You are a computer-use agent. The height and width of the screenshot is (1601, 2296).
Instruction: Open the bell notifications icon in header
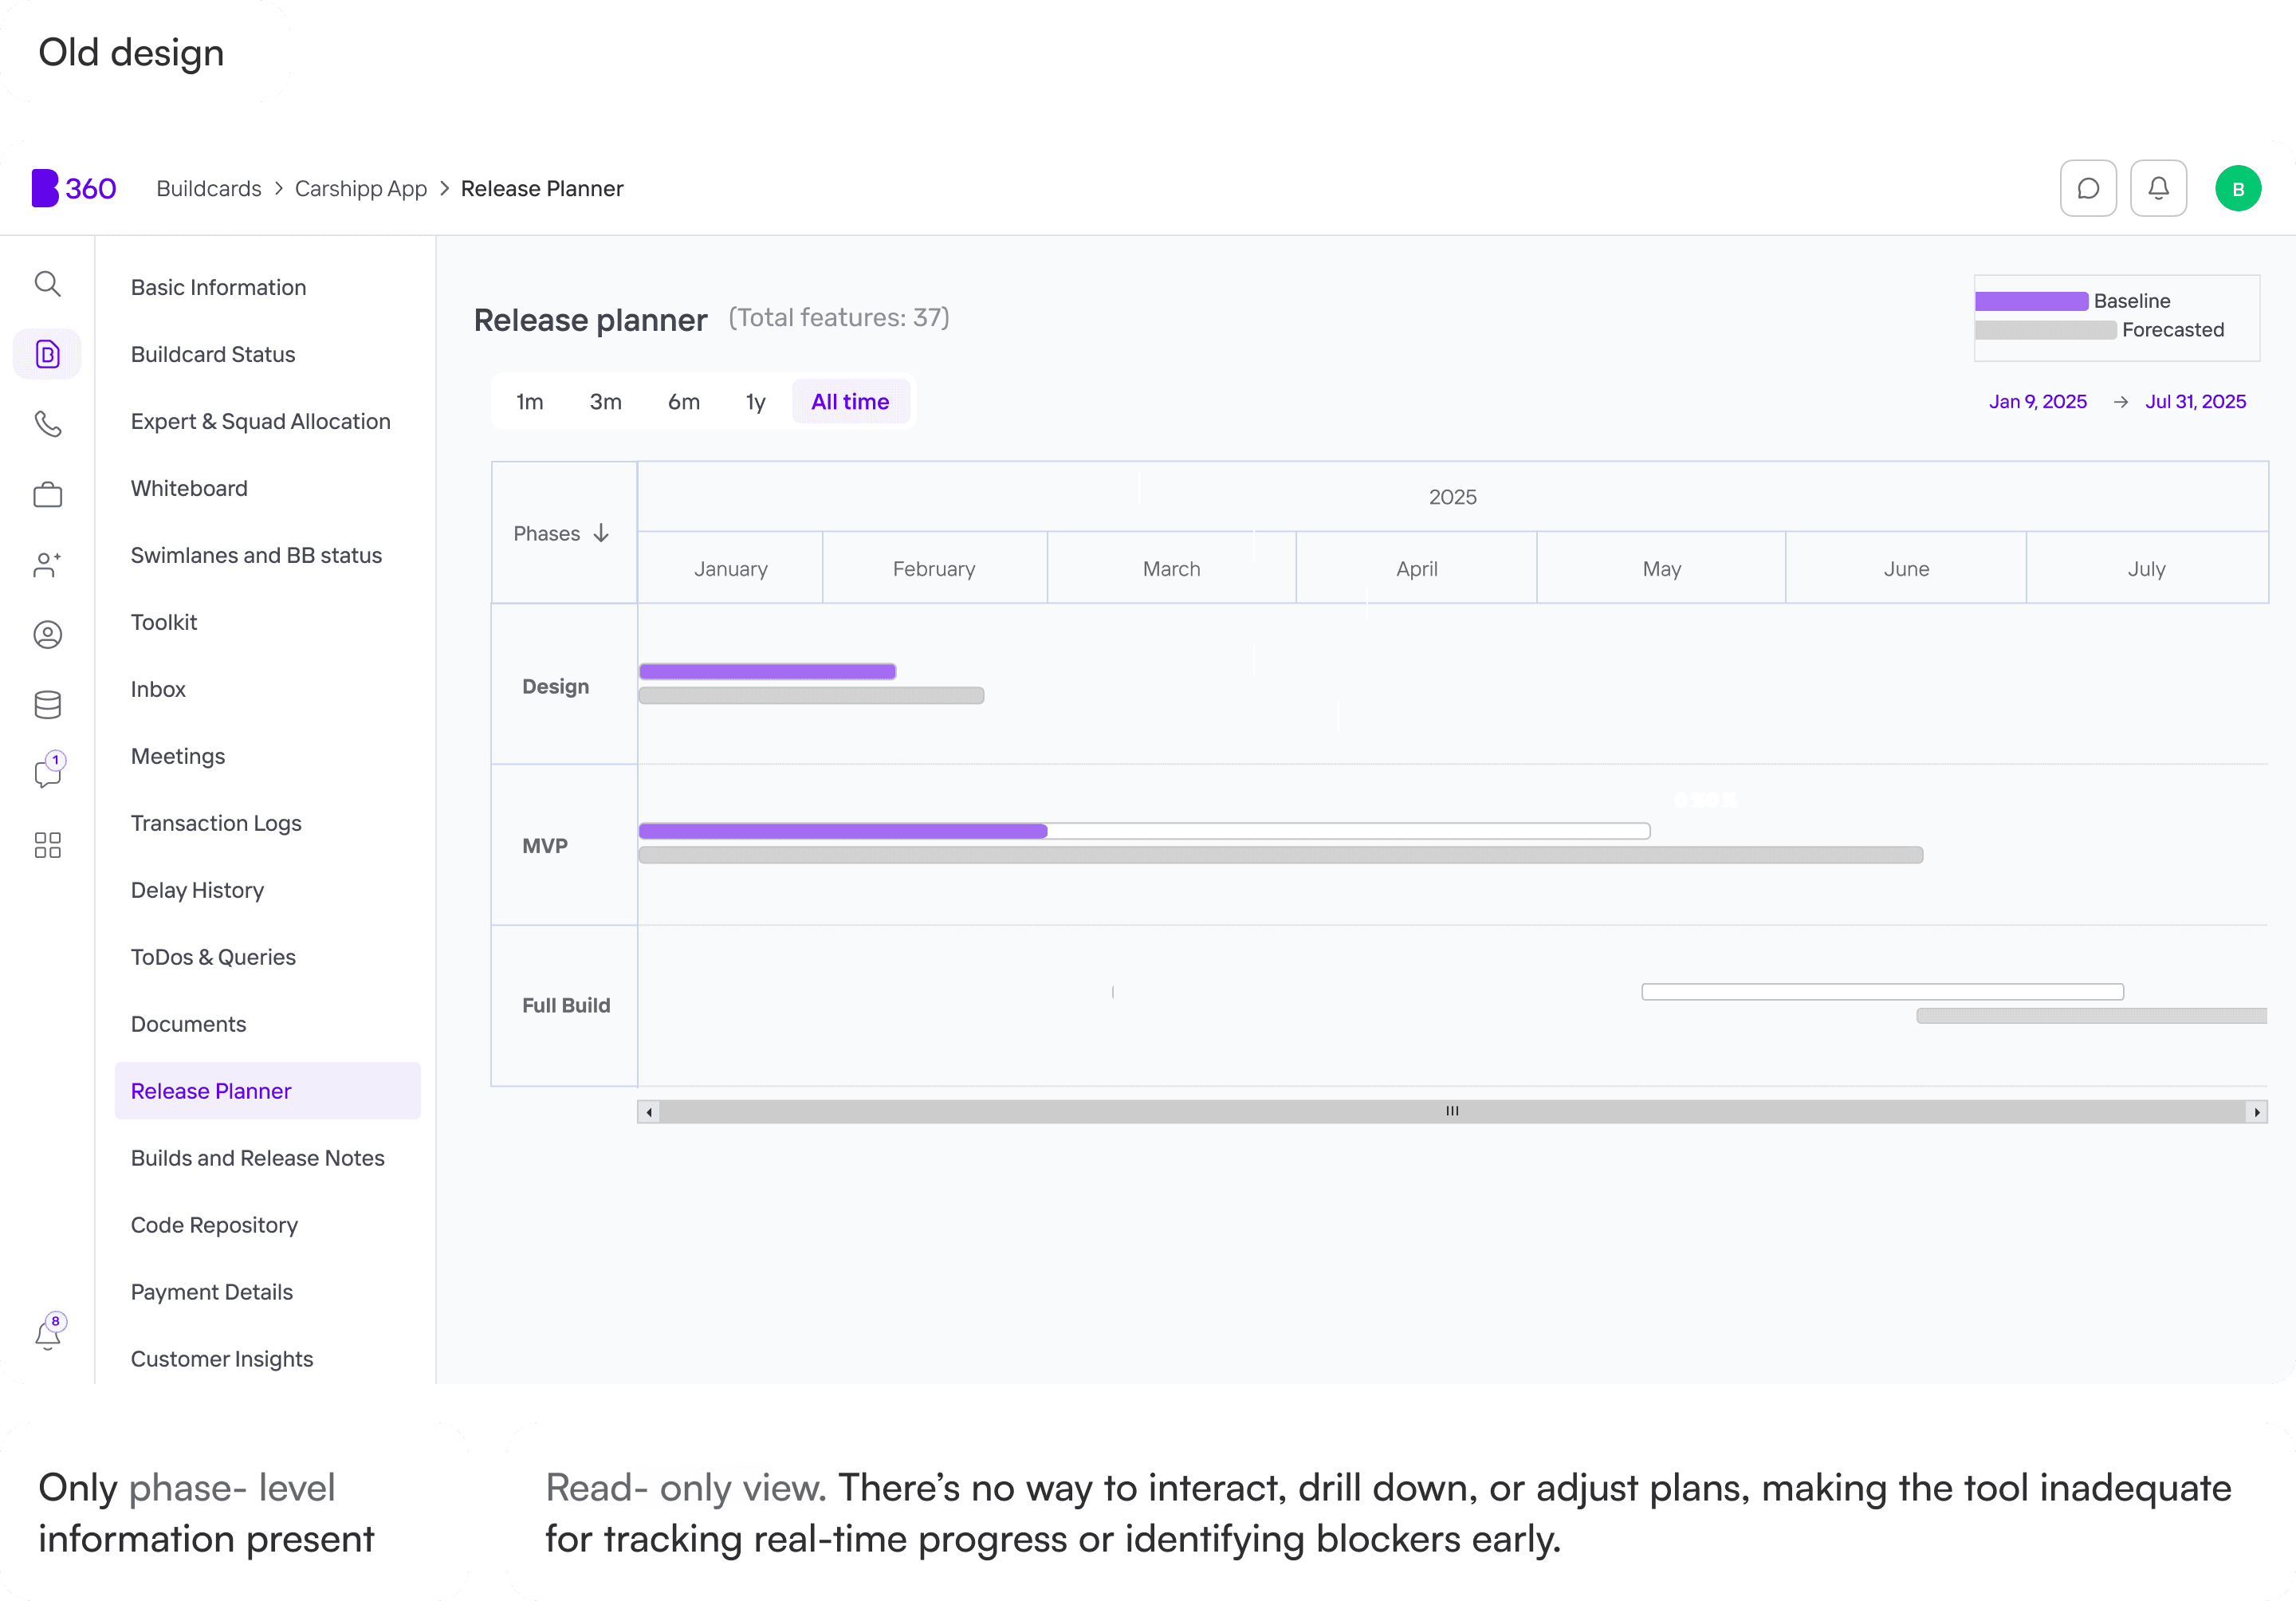coord(2158,188)
